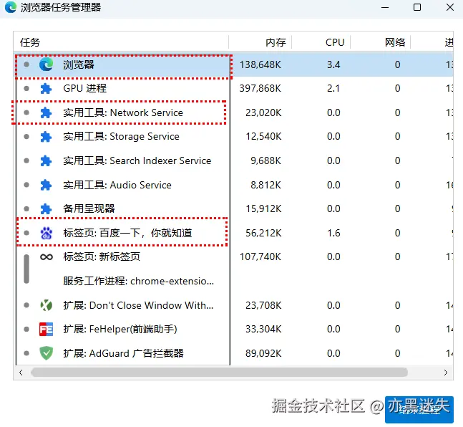Viewport: 463px width, 427px height.
Task: Select 标签页: 新标签页 row
Action: 233,256
